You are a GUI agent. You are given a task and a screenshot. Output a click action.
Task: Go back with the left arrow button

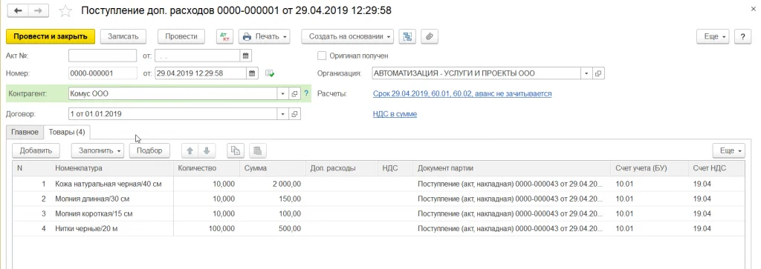[x=19, y=10]
